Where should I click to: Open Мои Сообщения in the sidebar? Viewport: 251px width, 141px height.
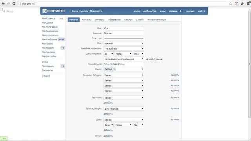coord(49,39)
